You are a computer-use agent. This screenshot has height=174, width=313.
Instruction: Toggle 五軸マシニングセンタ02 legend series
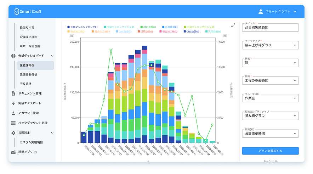[199, 27]
